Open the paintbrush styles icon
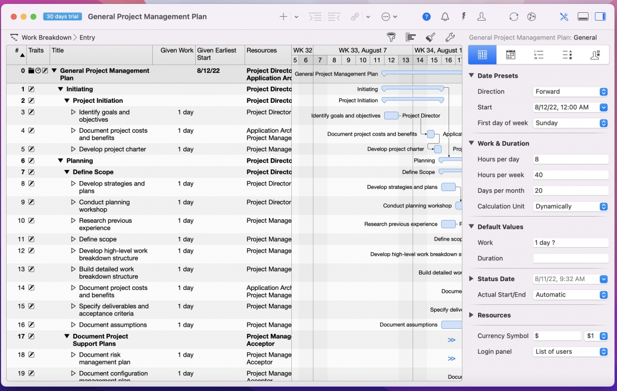This screenshot has width=617, height=391. (x=430, y=37)
